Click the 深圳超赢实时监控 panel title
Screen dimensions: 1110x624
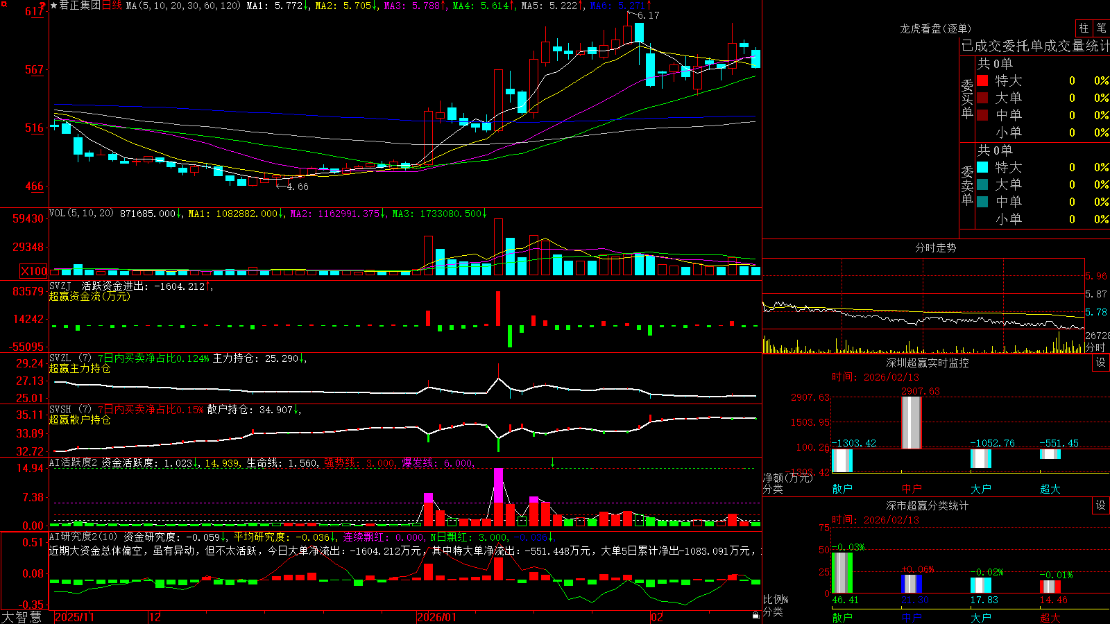(927, 363)
